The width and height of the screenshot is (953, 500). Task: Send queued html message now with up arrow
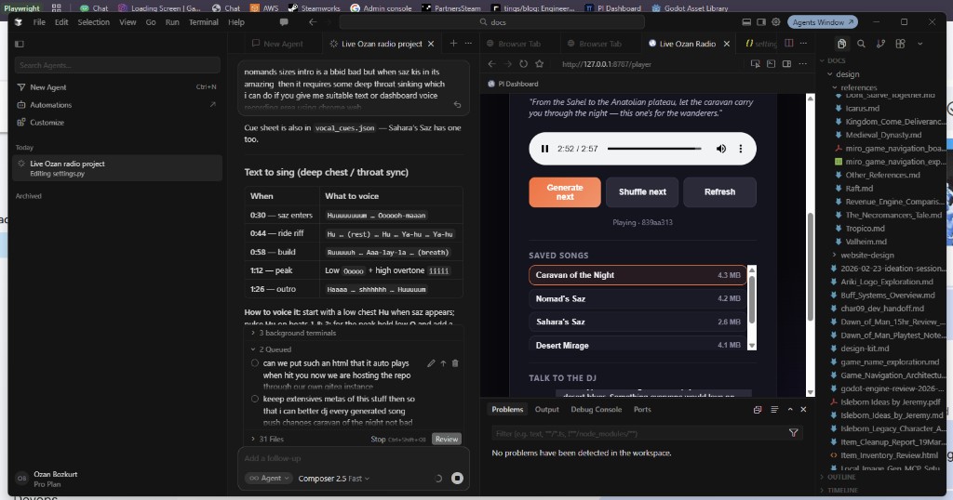(x=443, y=363)
